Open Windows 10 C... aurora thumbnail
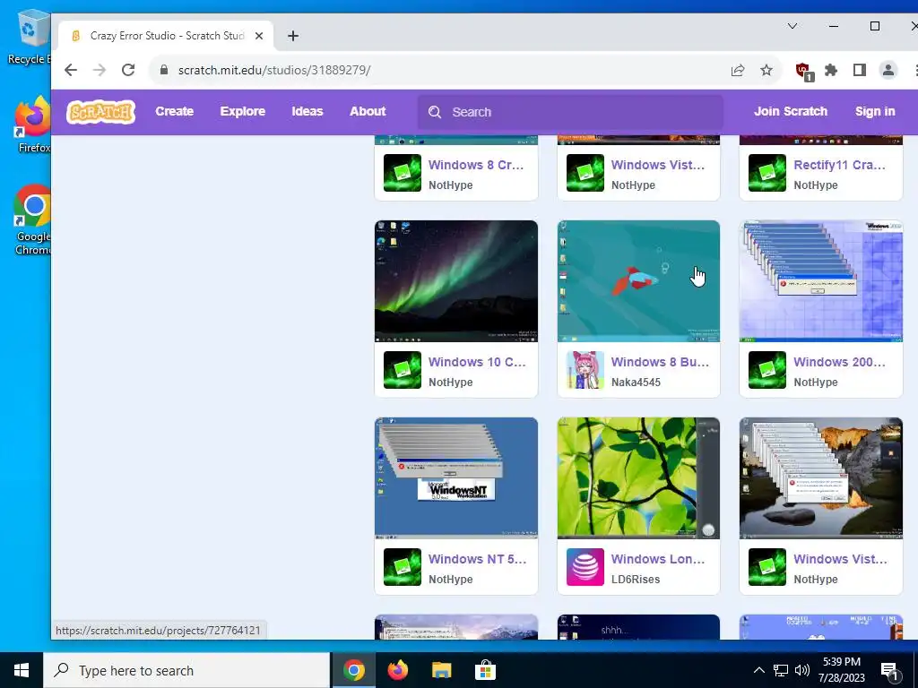The height and width of the screenshot is (688, 918). [x=456, y=281]
